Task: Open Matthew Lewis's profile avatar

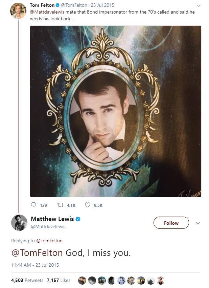Action: point(19,223)
